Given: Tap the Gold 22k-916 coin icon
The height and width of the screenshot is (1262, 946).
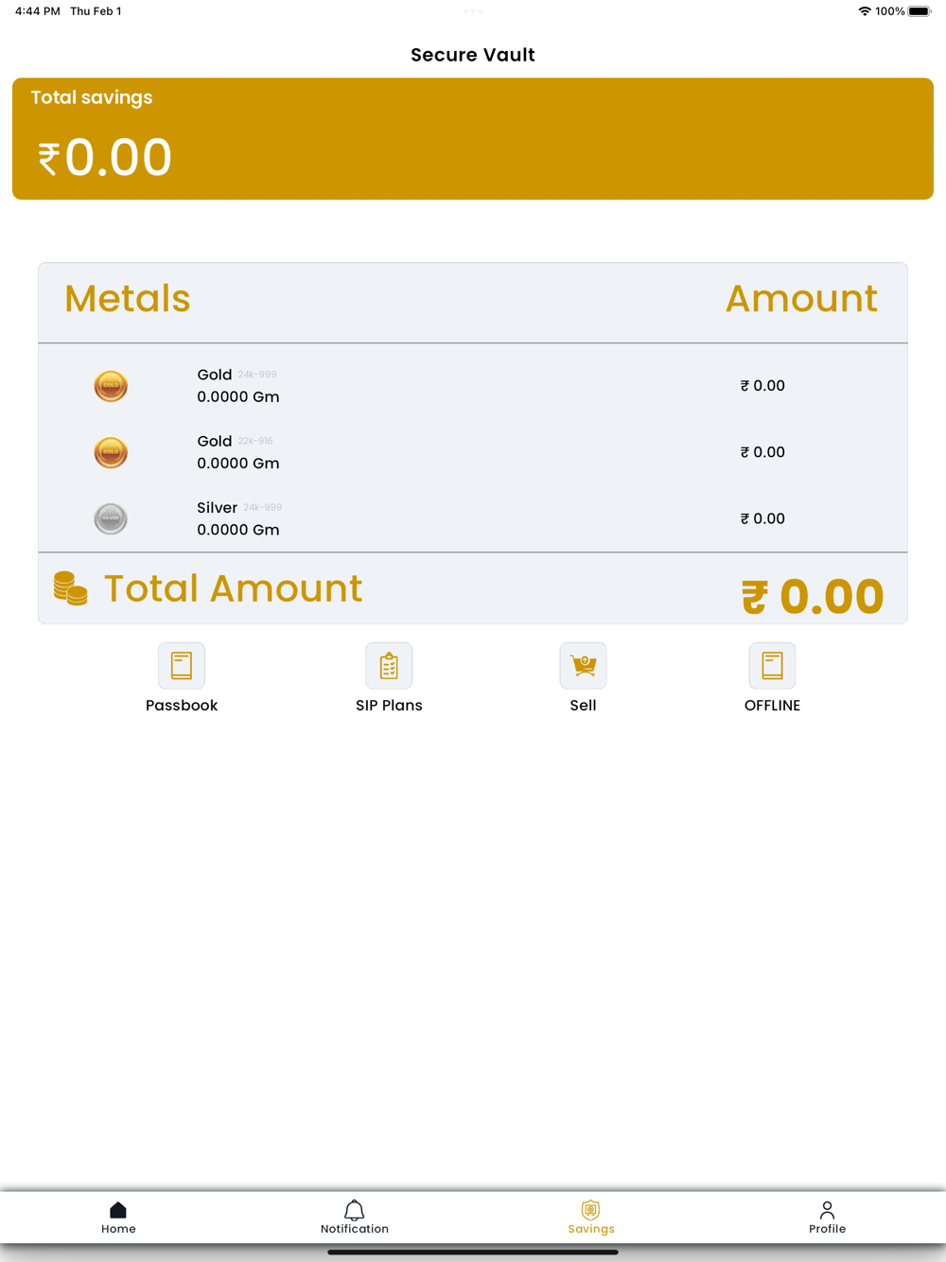Looking at the screenshot, I should pos(111,452).
